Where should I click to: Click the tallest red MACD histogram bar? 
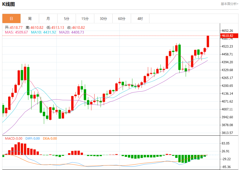pyautogui.click(x=19, y=149)
